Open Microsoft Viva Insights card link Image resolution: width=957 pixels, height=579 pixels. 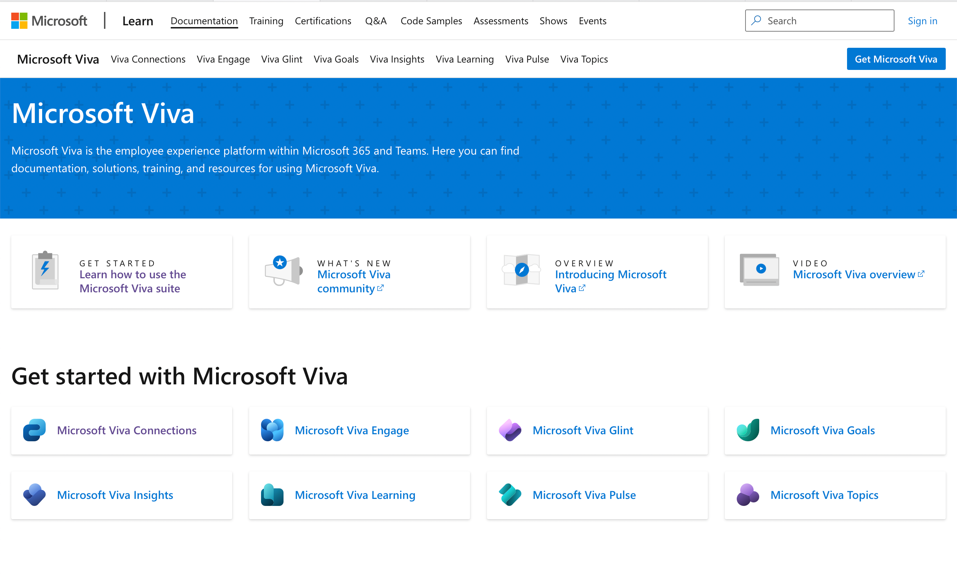tap(115, 495)
